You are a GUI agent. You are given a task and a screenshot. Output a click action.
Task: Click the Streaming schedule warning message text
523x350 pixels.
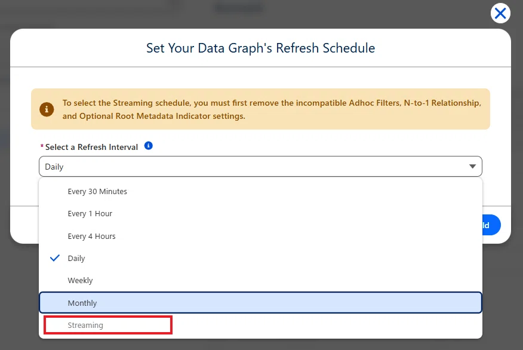[x=272, y=109]
